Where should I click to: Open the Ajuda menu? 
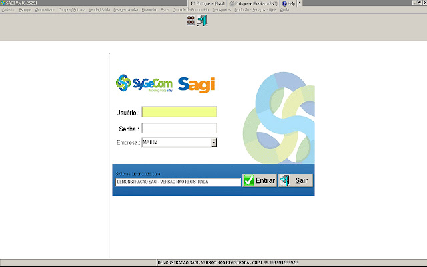284,10
